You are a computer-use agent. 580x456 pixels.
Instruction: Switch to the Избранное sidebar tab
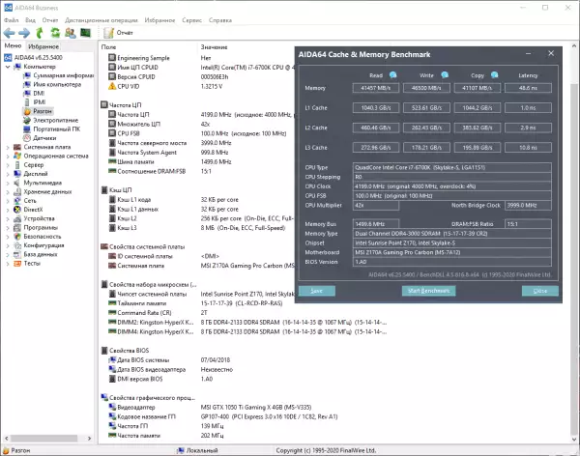pos(43,46)
